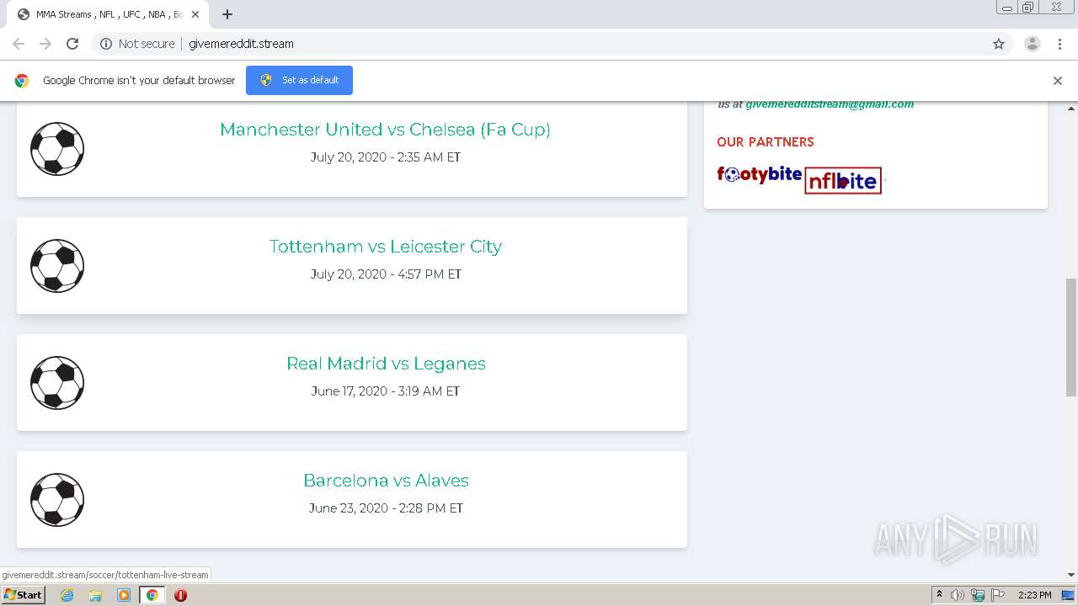
Task: Open Real Madrid vs Leganes link
Action: point(386,364)
